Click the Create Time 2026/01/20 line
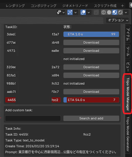This screenshot has width=132, height=157. pos(32,146)
